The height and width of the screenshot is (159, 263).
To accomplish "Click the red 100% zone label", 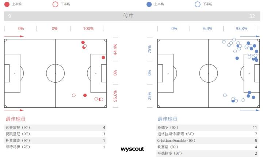I will (x=88, y=29).
